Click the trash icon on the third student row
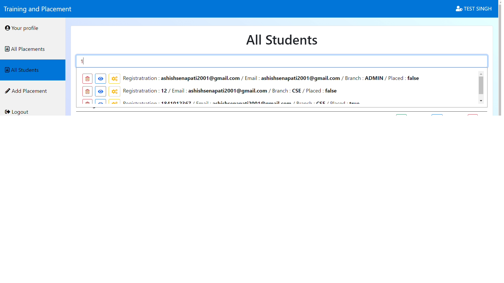The image size is (504, 283). tap(87, 103)
